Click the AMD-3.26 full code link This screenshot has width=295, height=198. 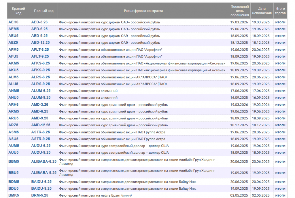pyautogui.click(x=40, y=104)
